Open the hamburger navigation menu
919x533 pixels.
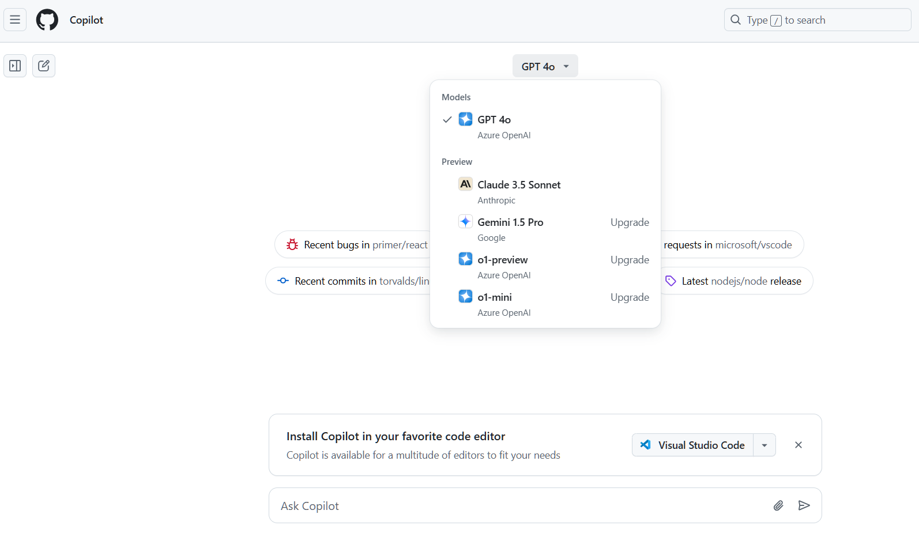(x=15, y=20)
